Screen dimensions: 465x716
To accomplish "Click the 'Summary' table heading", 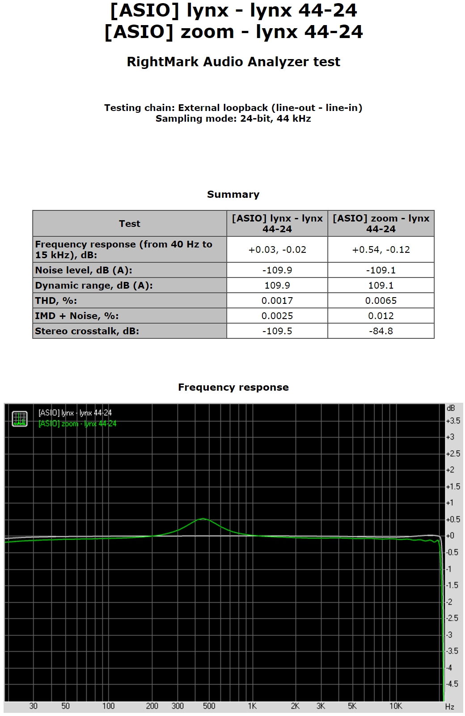I will (233, 194).
